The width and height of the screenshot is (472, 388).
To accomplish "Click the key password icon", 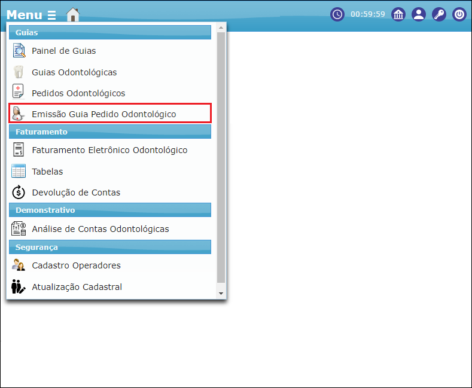I will [439, 14].
